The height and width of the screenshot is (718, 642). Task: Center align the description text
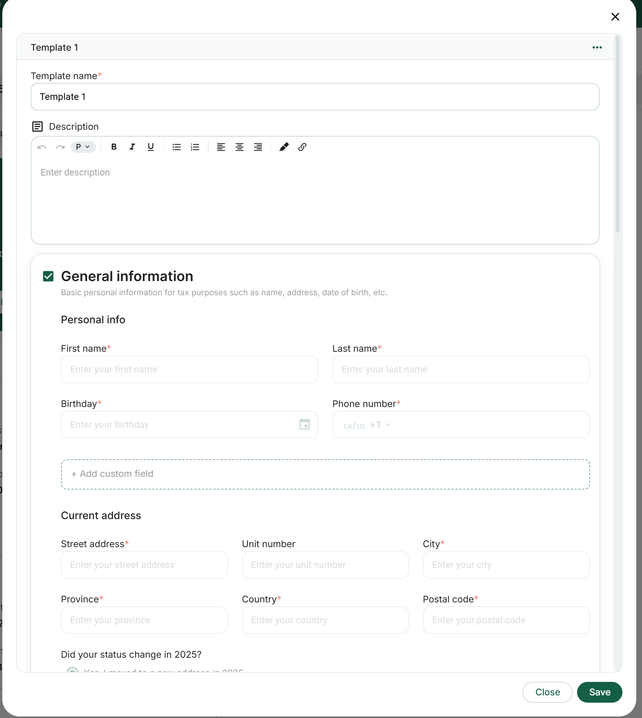pyautogui.click(x=239, y=147)
